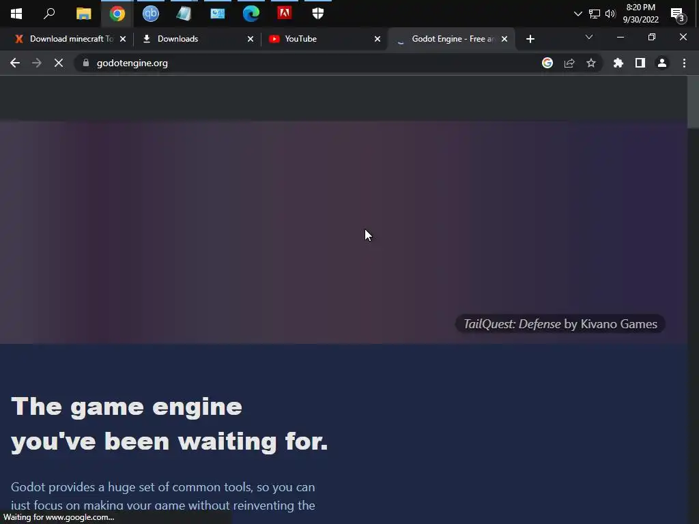Go forward to the next page

[x=37, y=63]
